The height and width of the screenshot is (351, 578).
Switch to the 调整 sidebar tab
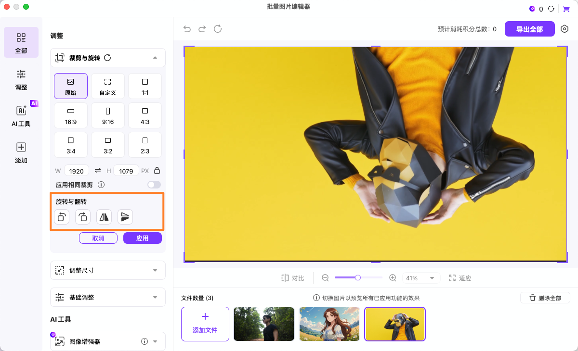pyautogui.click(x=21, y=79)
